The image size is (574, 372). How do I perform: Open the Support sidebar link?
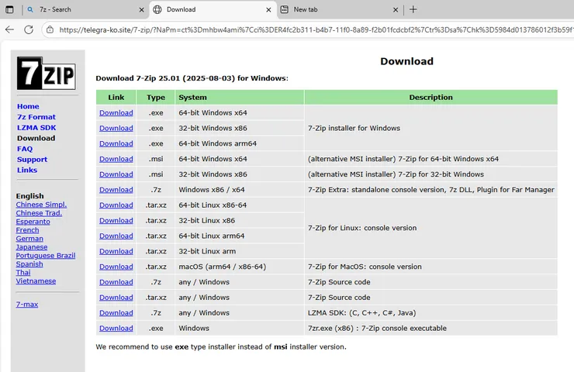(x=32, y=160)
